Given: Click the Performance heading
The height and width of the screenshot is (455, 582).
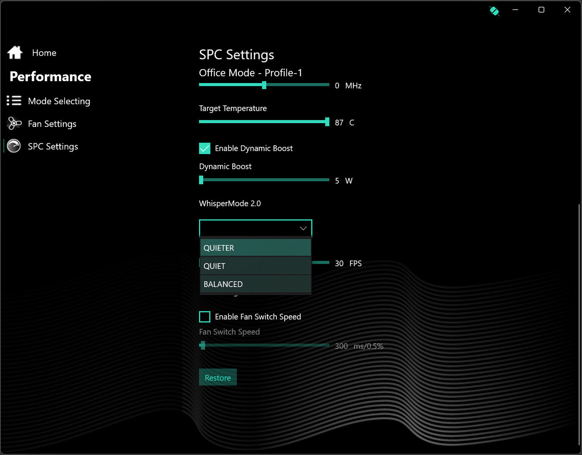Looking at the screenshot, I should coord(50,77).
